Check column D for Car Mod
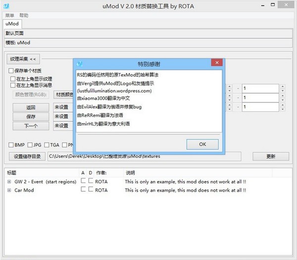The width and height of the screenshot is (297, 260). point(91,189)
